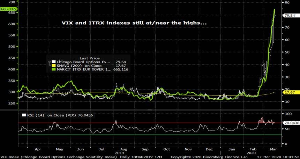
Task: Click the 2019 year label
Action: (119, 153)
